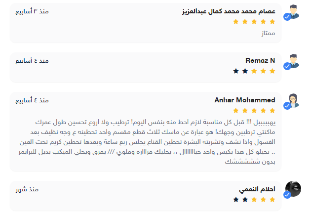311x216 pixels.
Task: Click the منذ شهر timestamp
Action: tap(27, 189)
